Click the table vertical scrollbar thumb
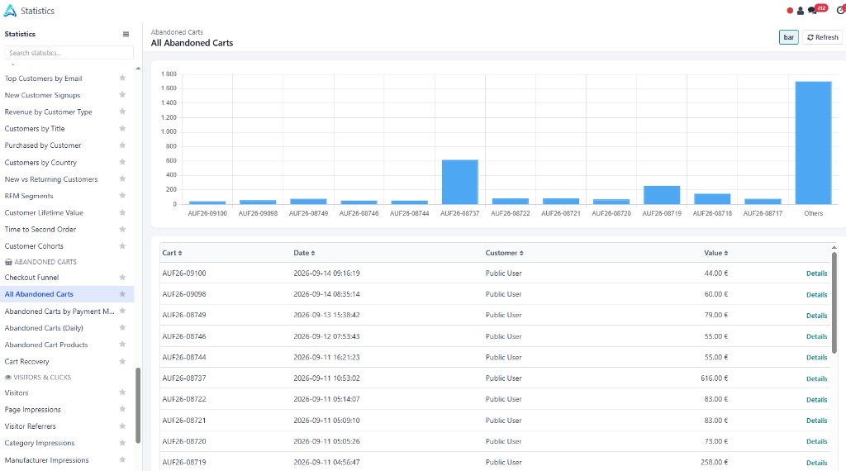 click(834, 303)
